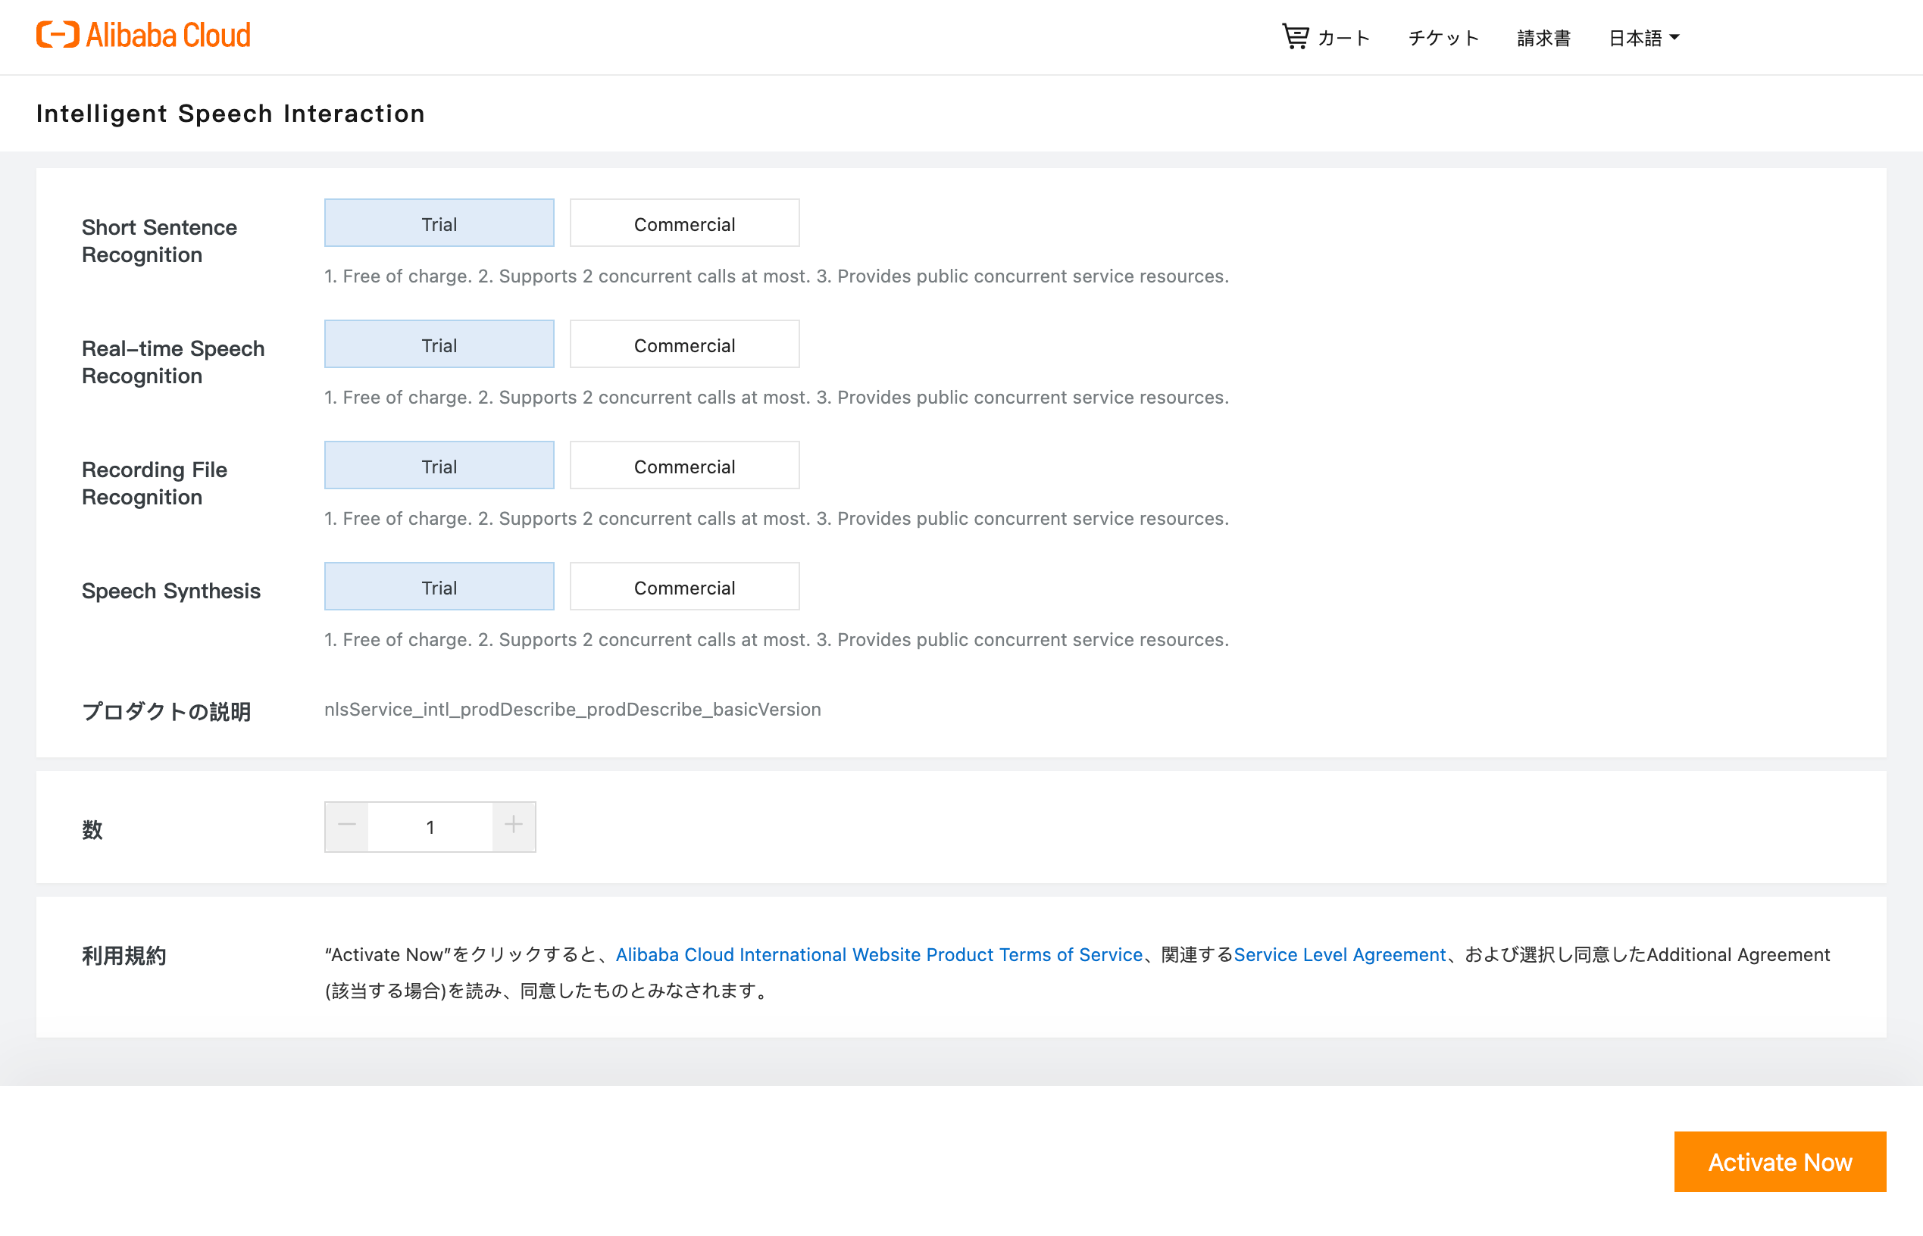
Task: Select Trial for Recording File Recognition
Action: coord(439,467)
